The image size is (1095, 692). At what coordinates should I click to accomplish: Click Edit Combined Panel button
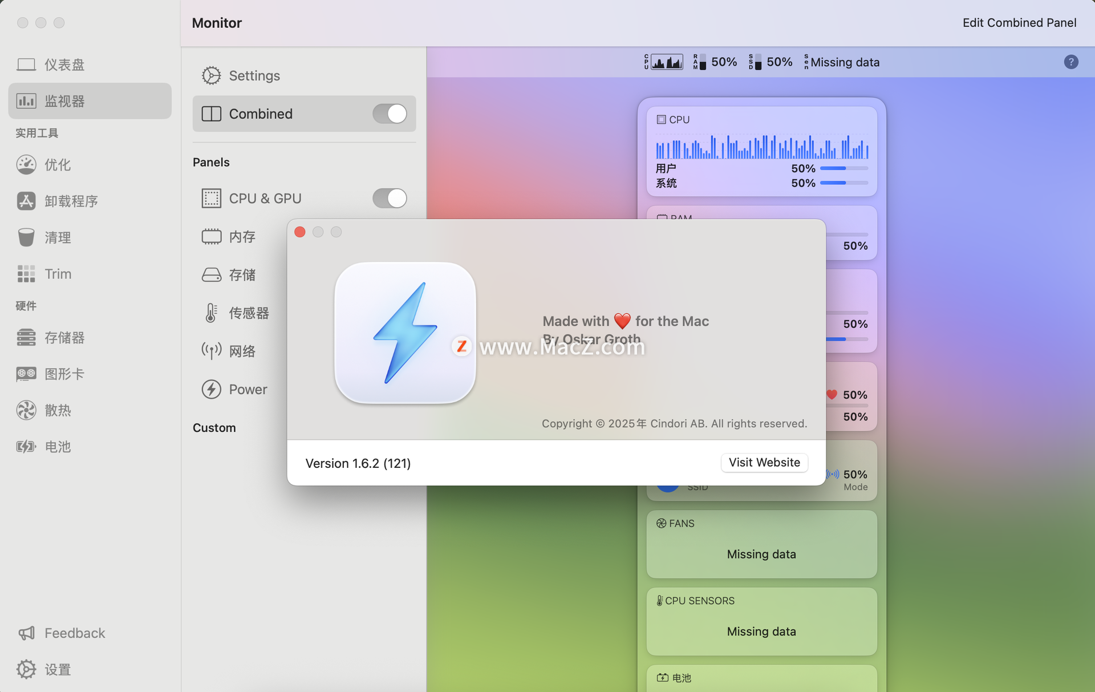click(1019, 23)
